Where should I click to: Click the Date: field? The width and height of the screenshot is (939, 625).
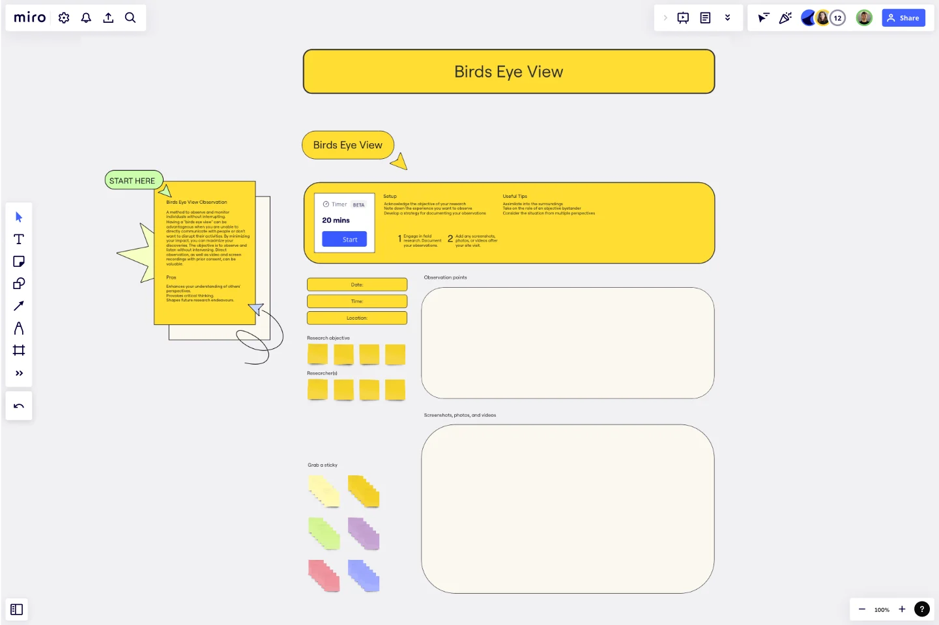coord(357,285)
